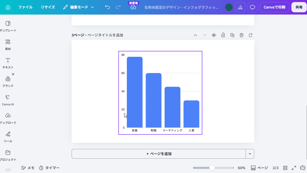The image size is (307, 173).
Task: Open the 素材 elements panel
Action: tap(8, 45)
